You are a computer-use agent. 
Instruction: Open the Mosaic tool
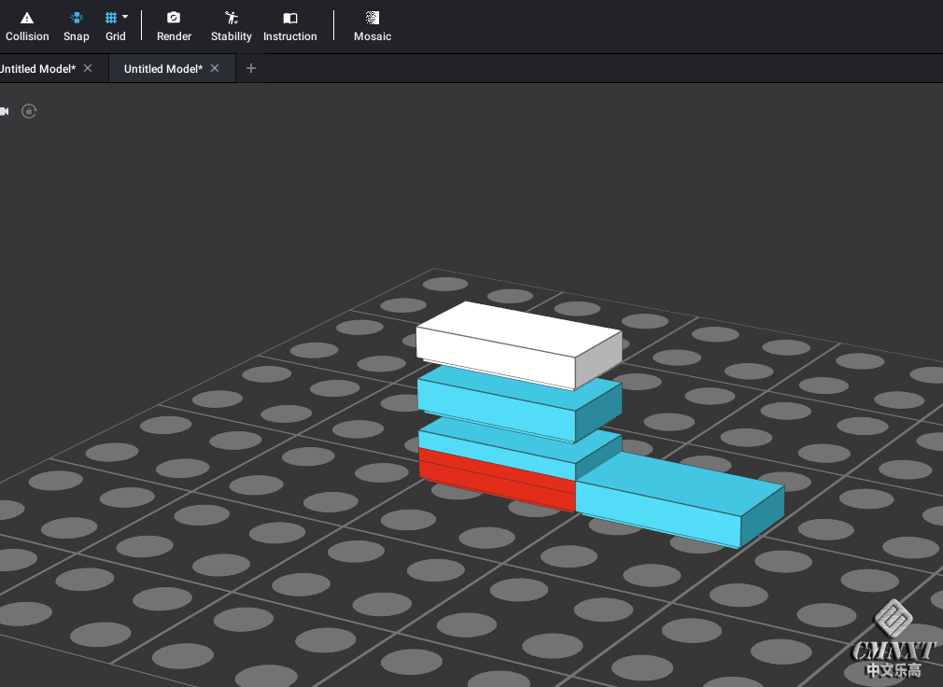373,27
